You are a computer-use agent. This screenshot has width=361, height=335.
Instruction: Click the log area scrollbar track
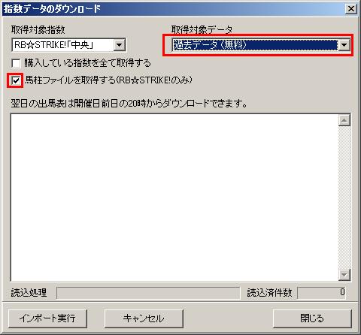[344, 198]
